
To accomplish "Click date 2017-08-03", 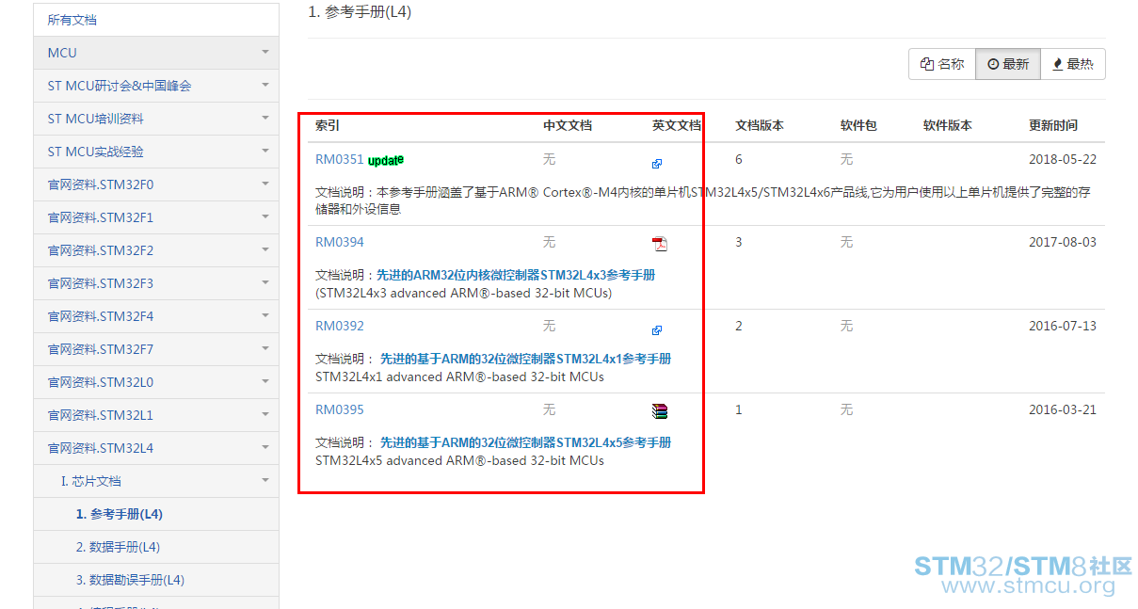I will 1063,242.
